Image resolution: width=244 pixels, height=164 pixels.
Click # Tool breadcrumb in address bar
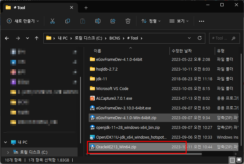click(133, 38)
